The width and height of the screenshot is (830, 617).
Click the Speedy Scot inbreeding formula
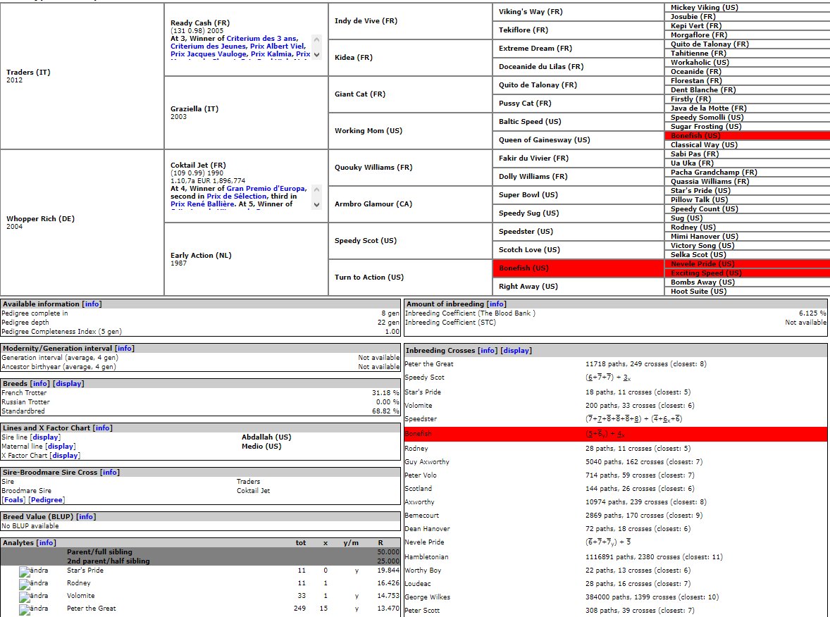click(607, 378)
